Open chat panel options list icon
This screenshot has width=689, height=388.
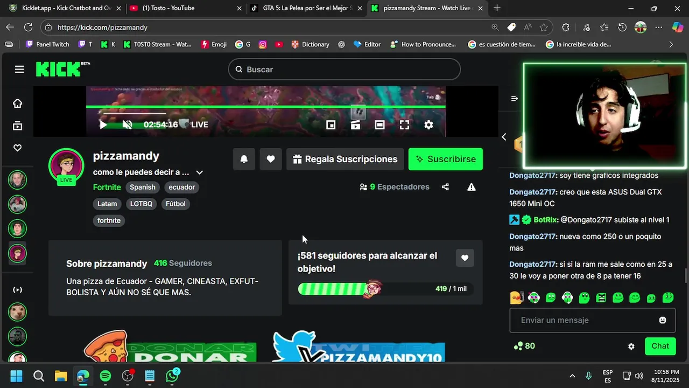[x=515, y=99]
